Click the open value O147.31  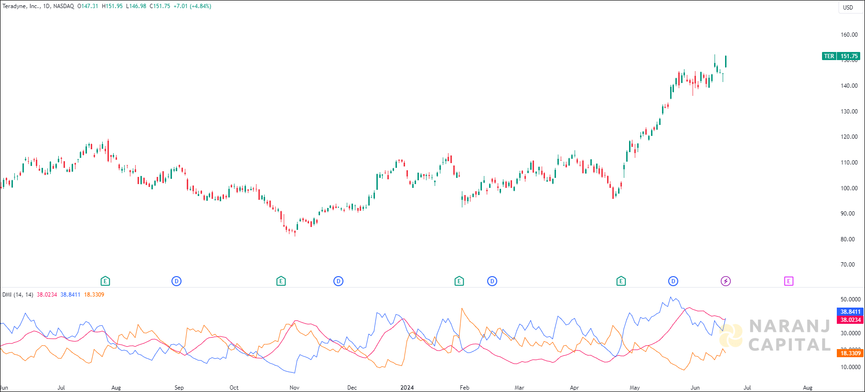tap(88, 6)
